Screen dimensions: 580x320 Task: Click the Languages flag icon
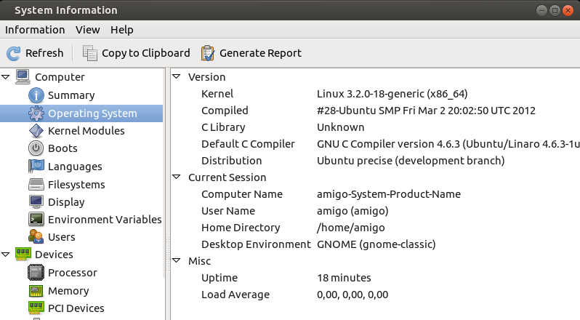[x=36, y=167]
